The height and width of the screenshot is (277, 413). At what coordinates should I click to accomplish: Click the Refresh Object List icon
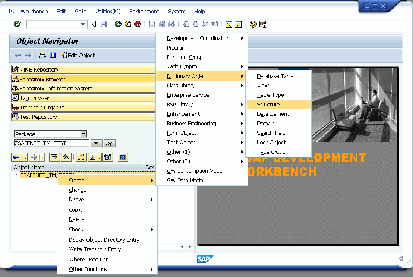pyautogui.click(x=108, y=157)
